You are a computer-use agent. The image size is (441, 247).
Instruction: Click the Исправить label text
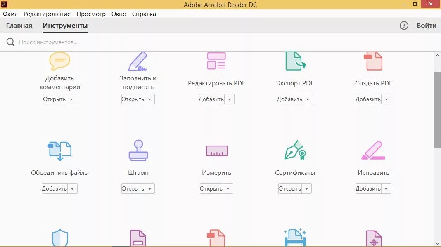(374, 172)
